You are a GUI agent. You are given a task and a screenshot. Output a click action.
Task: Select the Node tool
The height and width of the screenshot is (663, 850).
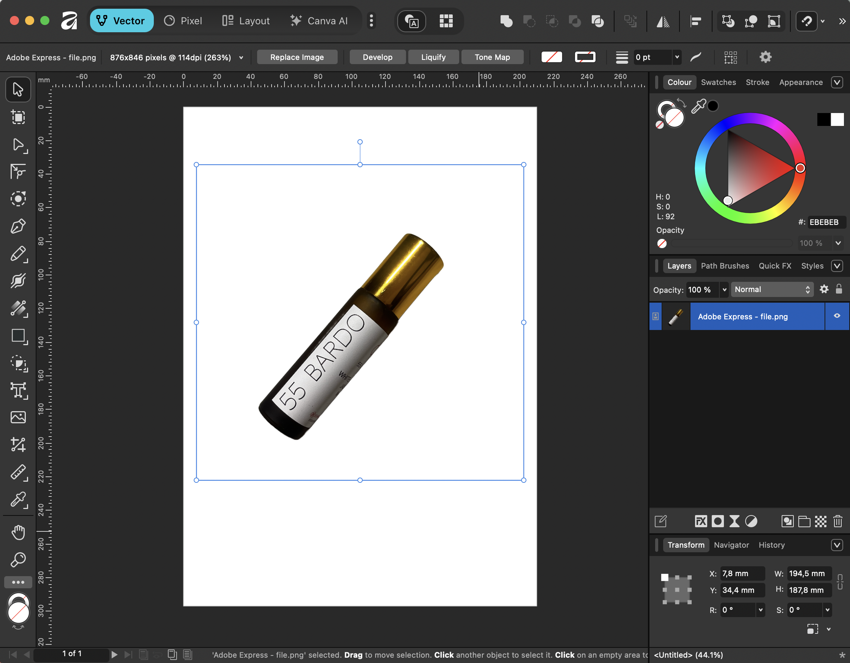[x=18, y=145]
